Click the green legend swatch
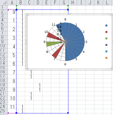The height and width of the screenshot is (115, 113). click(x=106, y=39)
